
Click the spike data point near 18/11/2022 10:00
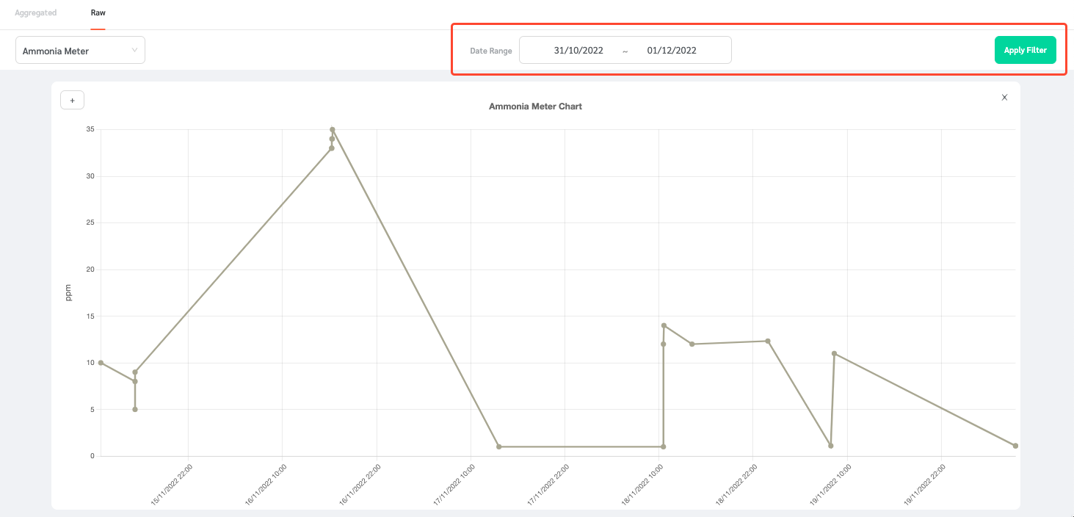click(664, 325)
